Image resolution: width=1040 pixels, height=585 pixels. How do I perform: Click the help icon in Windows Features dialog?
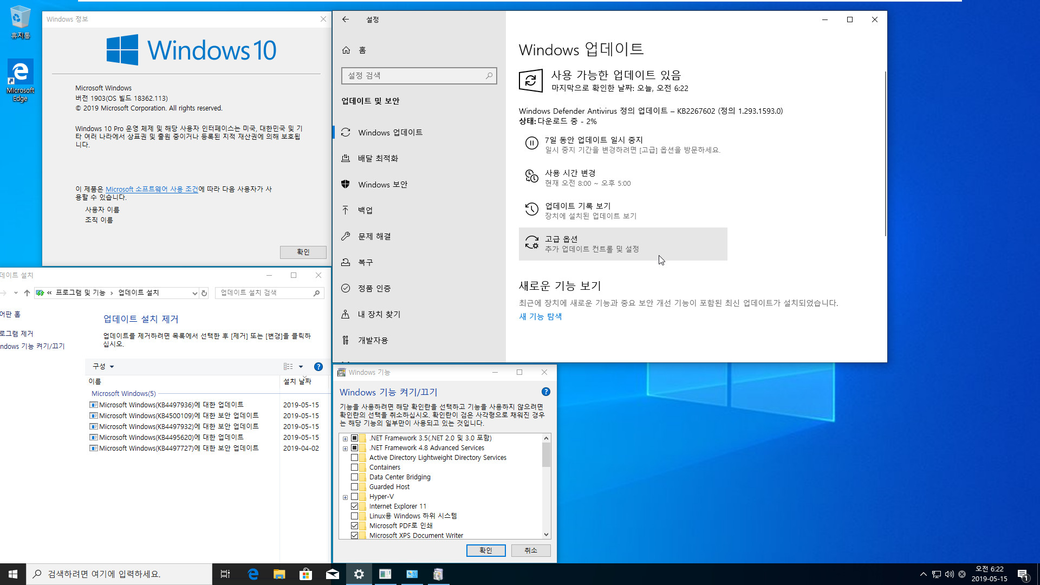pos(546,392)
